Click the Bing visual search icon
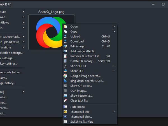Image resolution: width=168 pixels, height=126 pixels. pos(65,81)
